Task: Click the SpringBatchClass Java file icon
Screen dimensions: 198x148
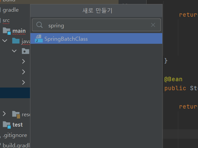Action: (x=39, y=39)
